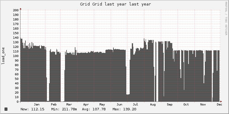The image size is (229, 114).
Task: Select the Jun month label
Action: click(119, 105)
